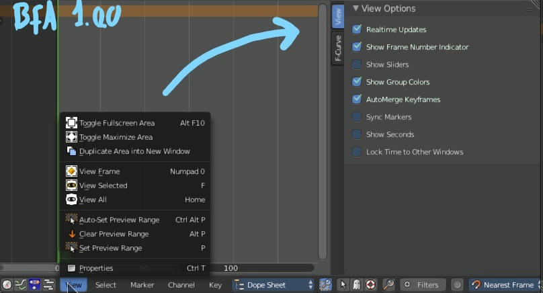Click the Clear Preview Range arrow icon
543x293 pixels.
[72, 234]
